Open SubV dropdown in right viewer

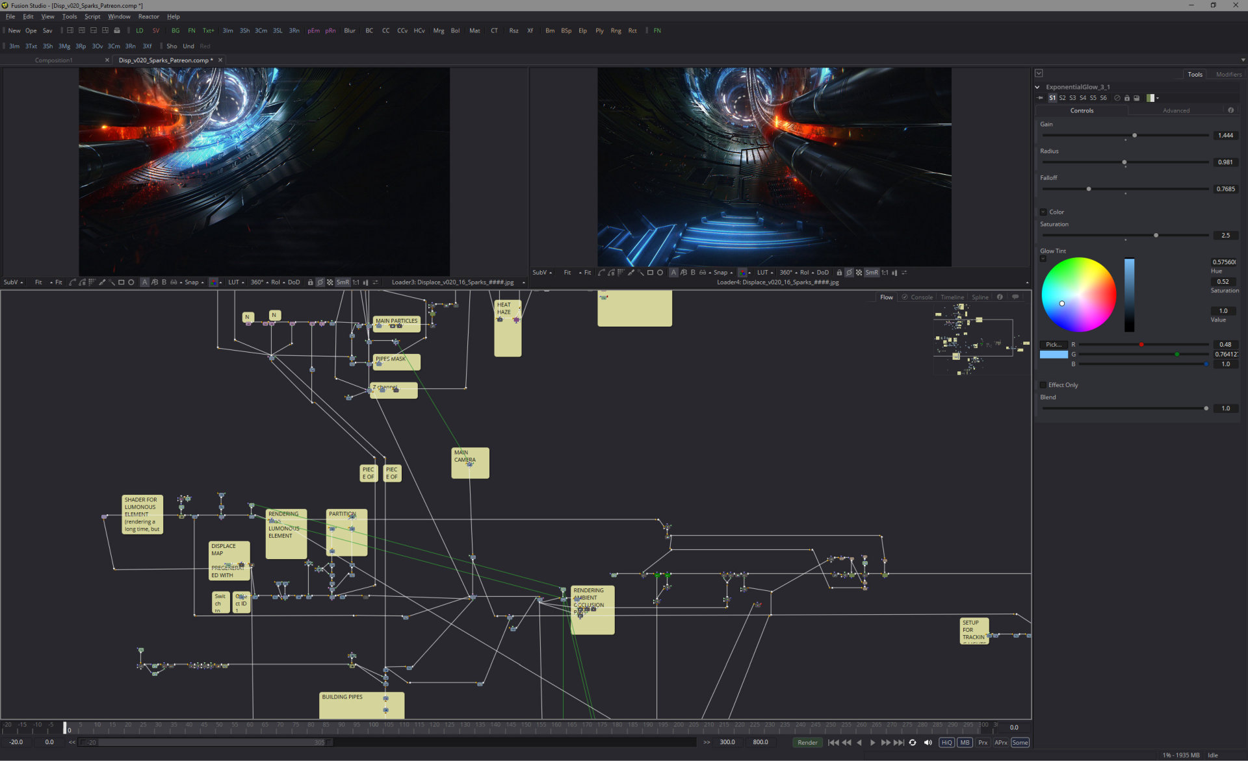[x=542, y=273]
